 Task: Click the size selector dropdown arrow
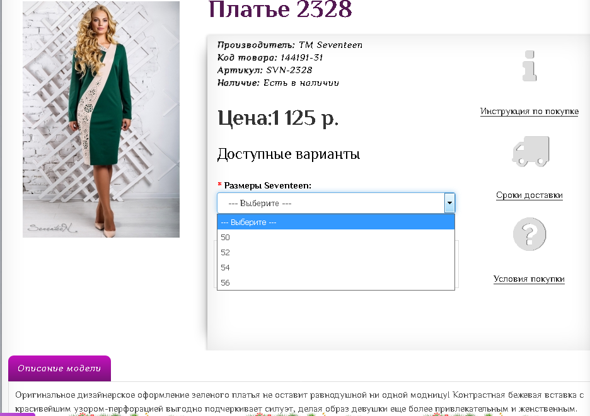click(449, 203)
